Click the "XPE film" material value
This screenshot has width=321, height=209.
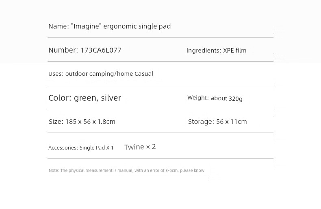click(235, 50)
